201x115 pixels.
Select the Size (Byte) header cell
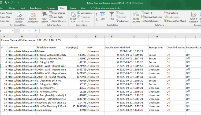pyautogui.click(x=76, y=47)
